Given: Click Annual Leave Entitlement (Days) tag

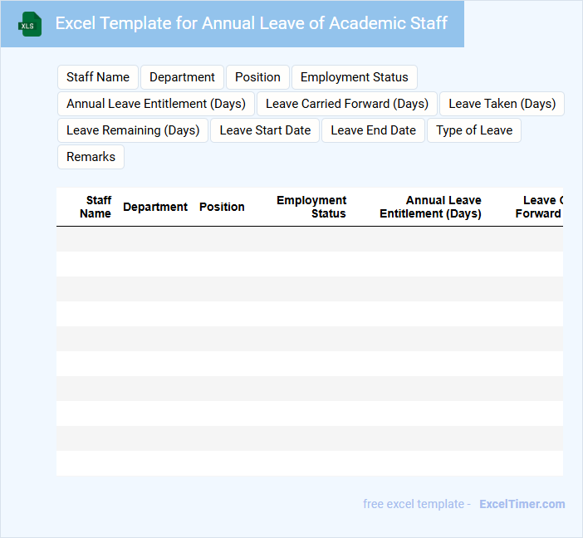Looking at the screenshot, I should tap(156, 104).
